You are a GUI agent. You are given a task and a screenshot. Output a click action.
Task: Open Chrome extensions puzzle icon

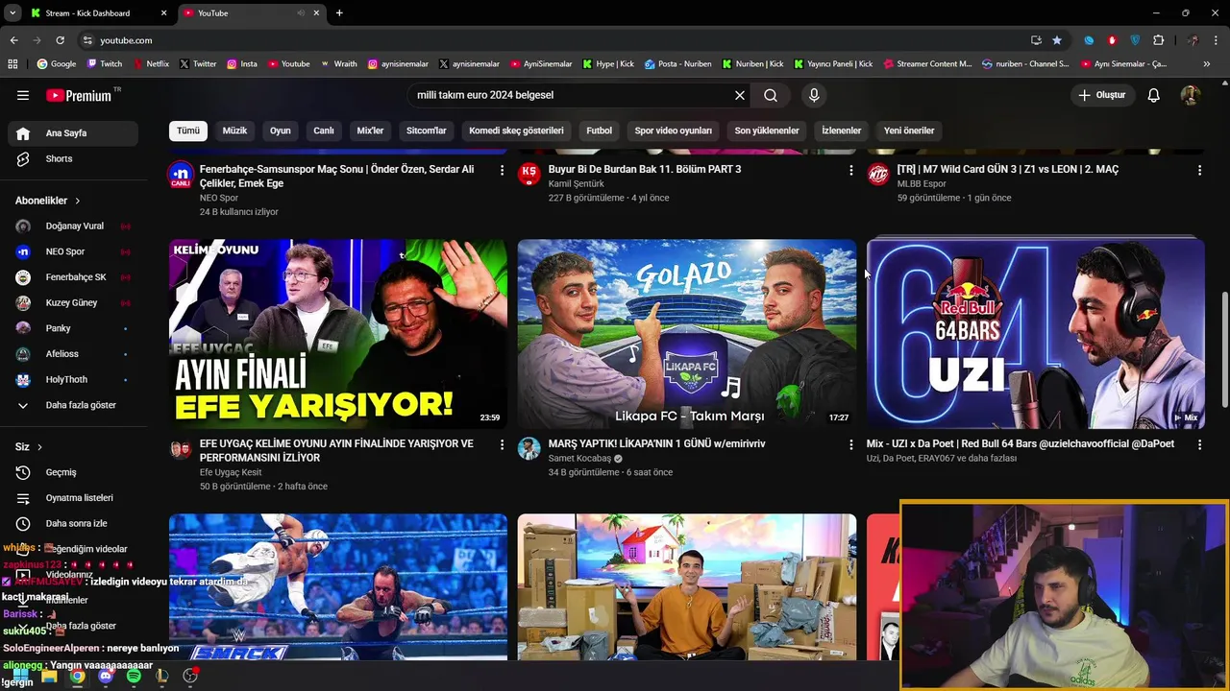click(x=1159, y=40)
